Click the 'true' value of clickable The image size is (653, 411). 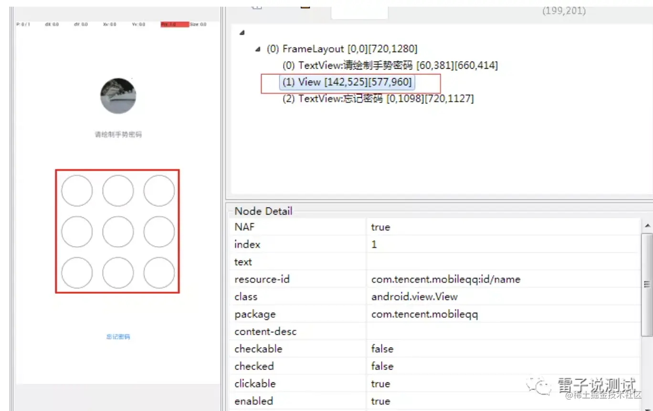[380, 383]
